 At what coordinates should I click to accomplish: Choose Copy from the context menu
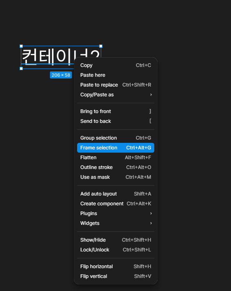[115, 65]
